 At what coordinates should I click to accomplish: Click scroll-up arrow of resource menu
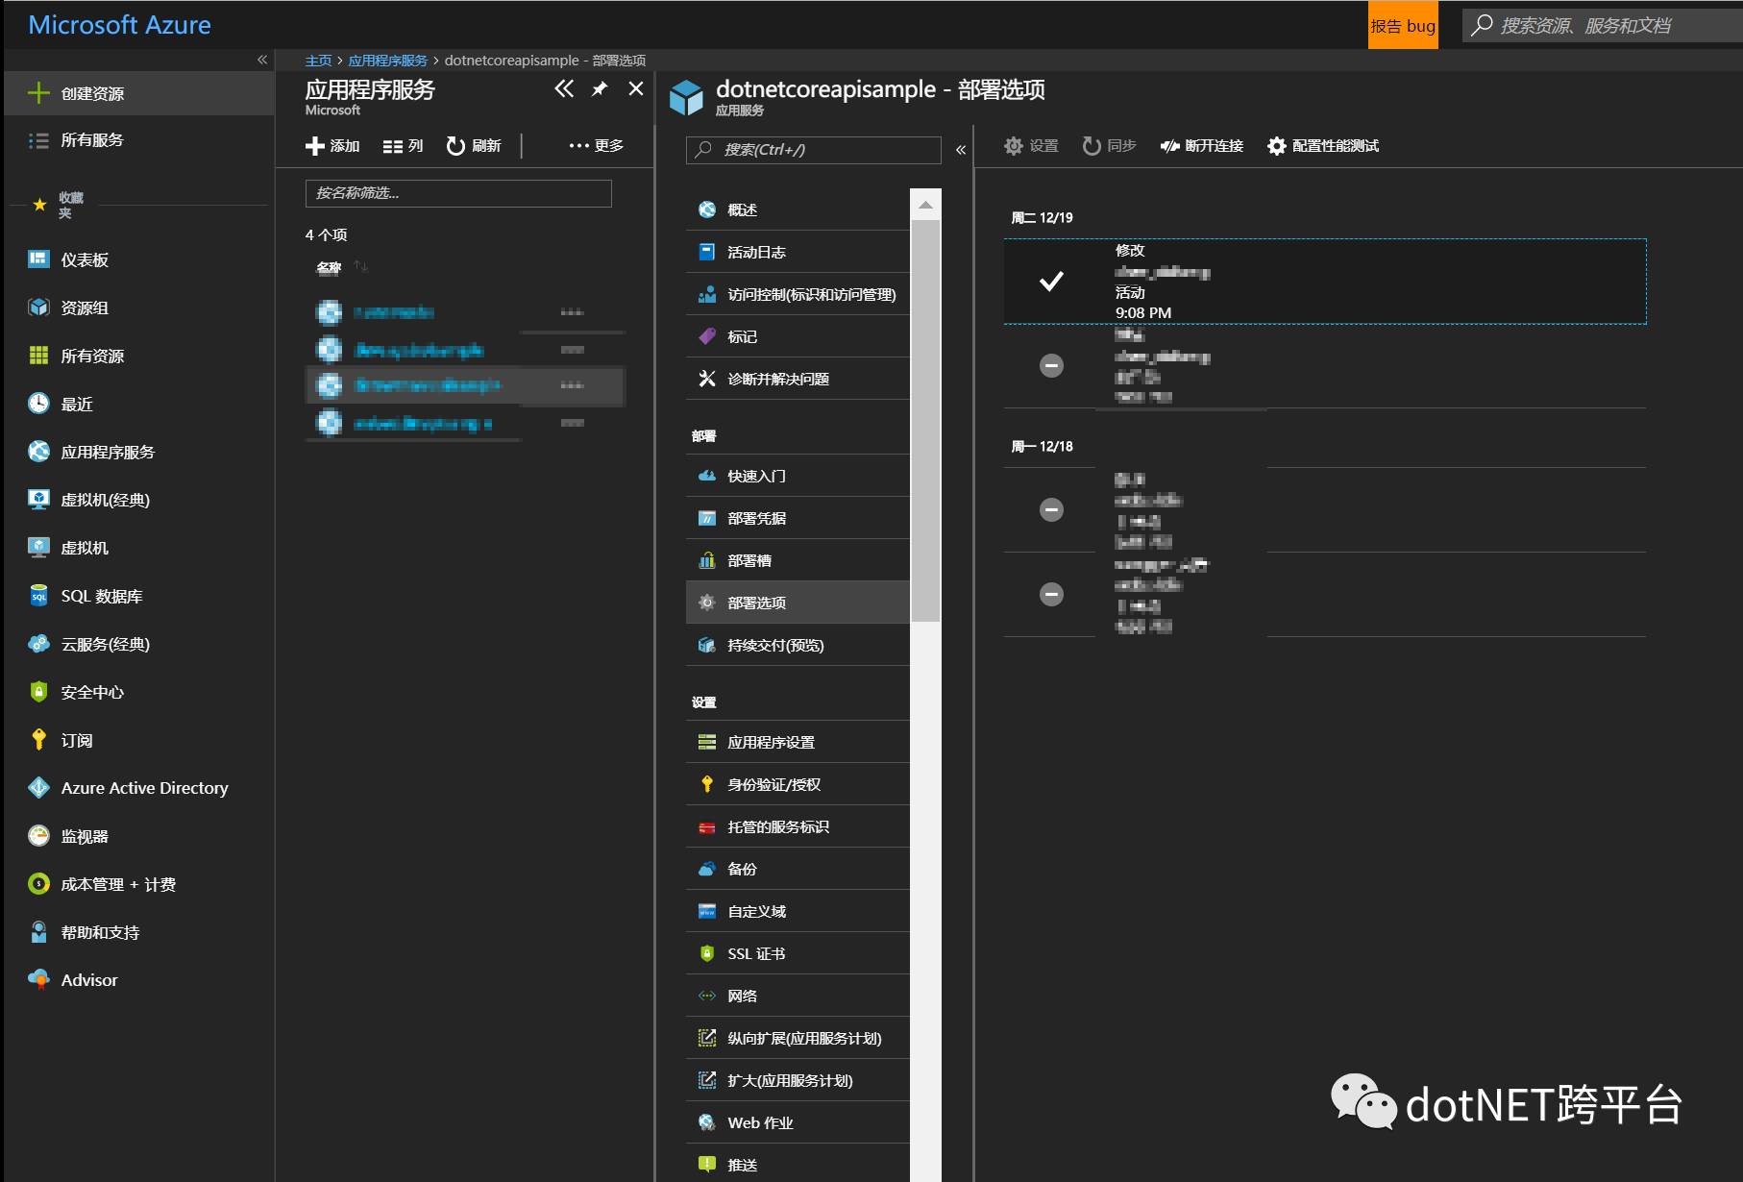click(925, 205)
